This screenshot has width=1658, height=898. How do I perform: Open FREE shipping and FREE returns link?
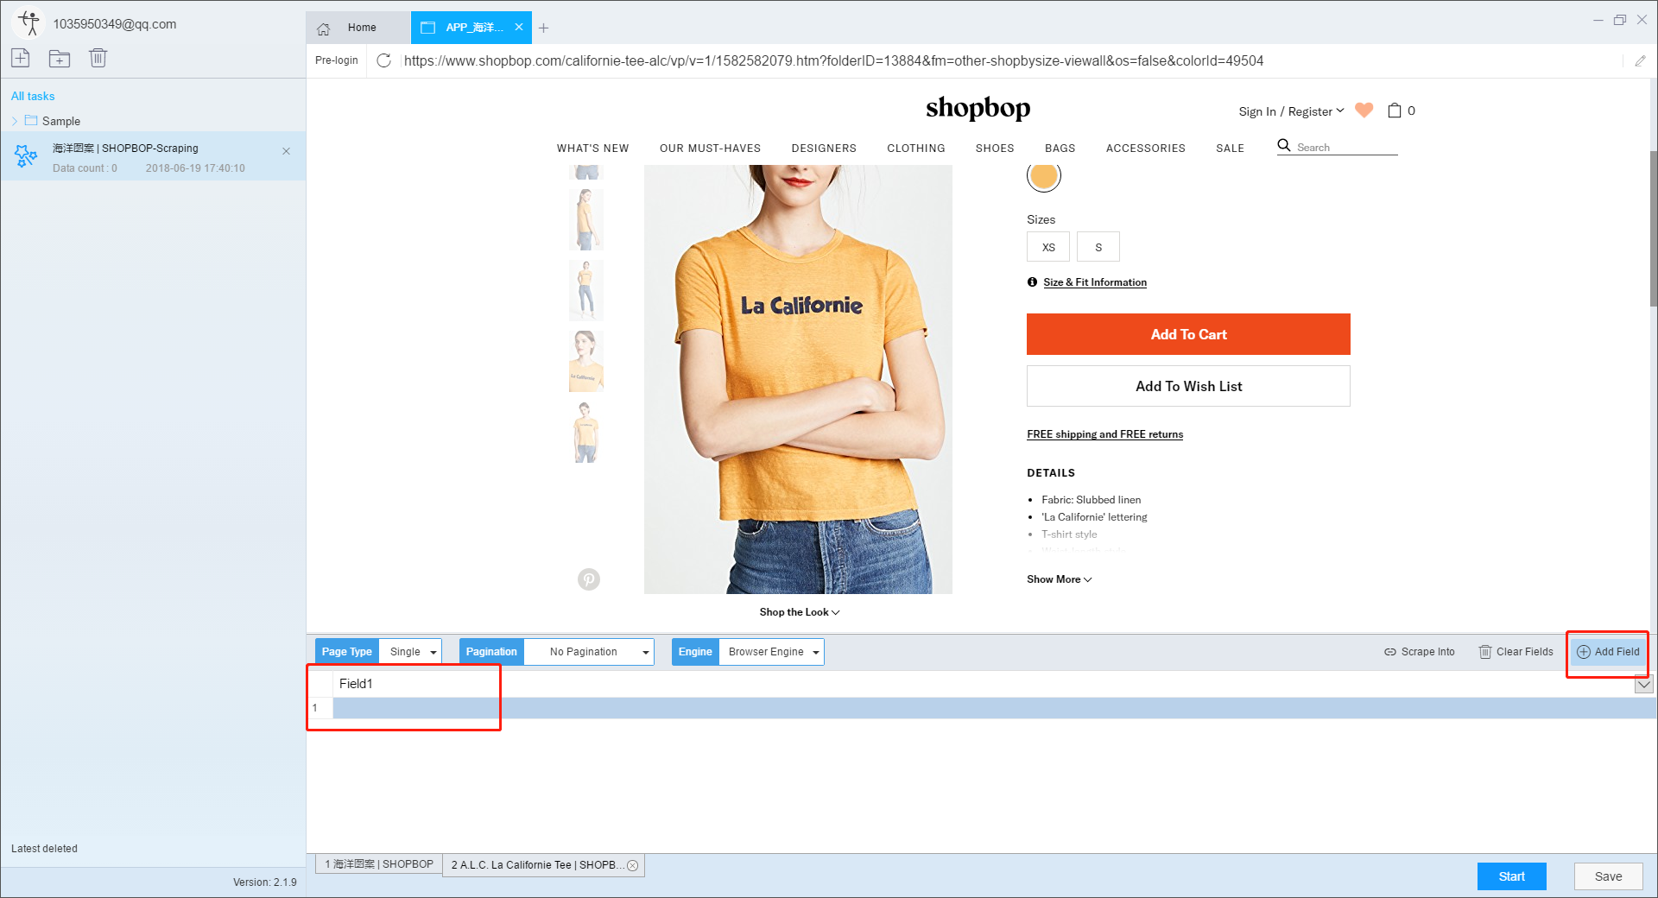point(1104,434)
